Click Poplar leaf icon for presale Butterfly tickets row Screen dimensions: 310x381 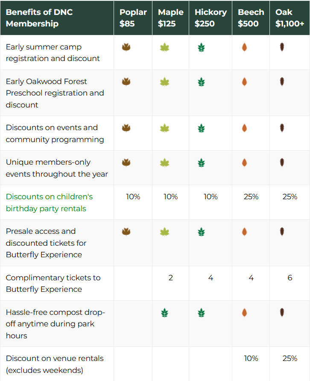(126, 232)
